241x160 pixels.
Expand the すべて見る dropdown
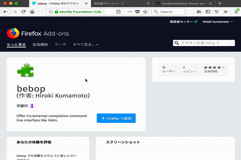pos(86,44)
